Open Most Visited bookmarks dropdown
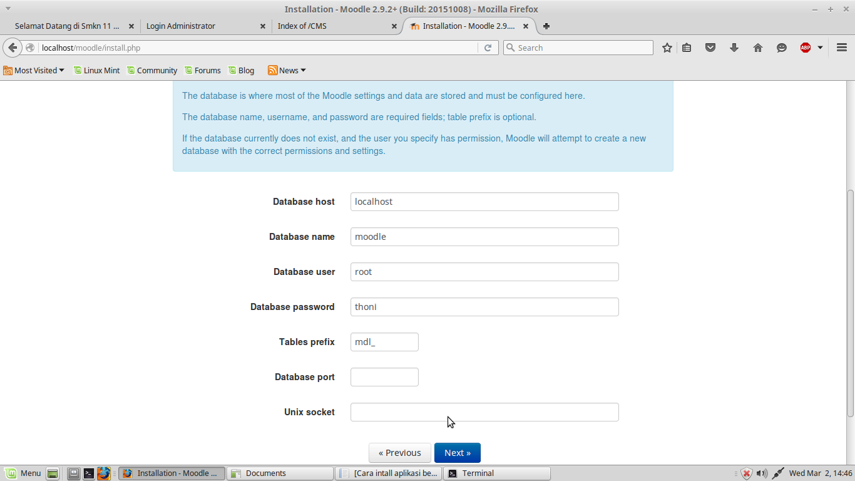This screenshot has width=855, height=481. pyautogui.click(x=34, y=70)
